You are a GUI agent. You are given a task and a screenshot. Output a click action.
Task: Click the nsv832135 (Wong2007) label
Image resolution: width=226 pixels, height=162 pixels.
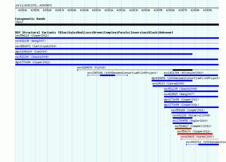(30, 41)
